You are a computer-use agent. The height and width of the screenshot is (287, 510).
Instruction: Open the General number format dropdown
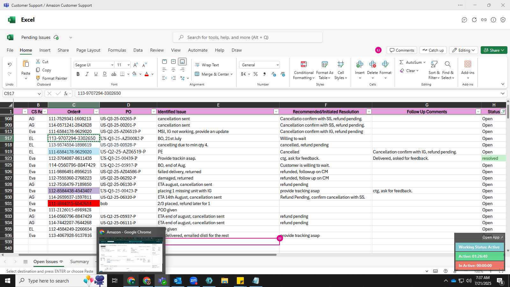coord(278,65)
